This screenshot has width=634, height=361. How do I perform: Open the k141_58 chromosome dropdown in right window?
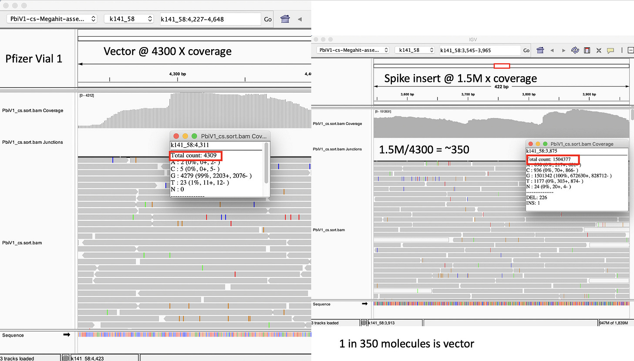[415, 50]
